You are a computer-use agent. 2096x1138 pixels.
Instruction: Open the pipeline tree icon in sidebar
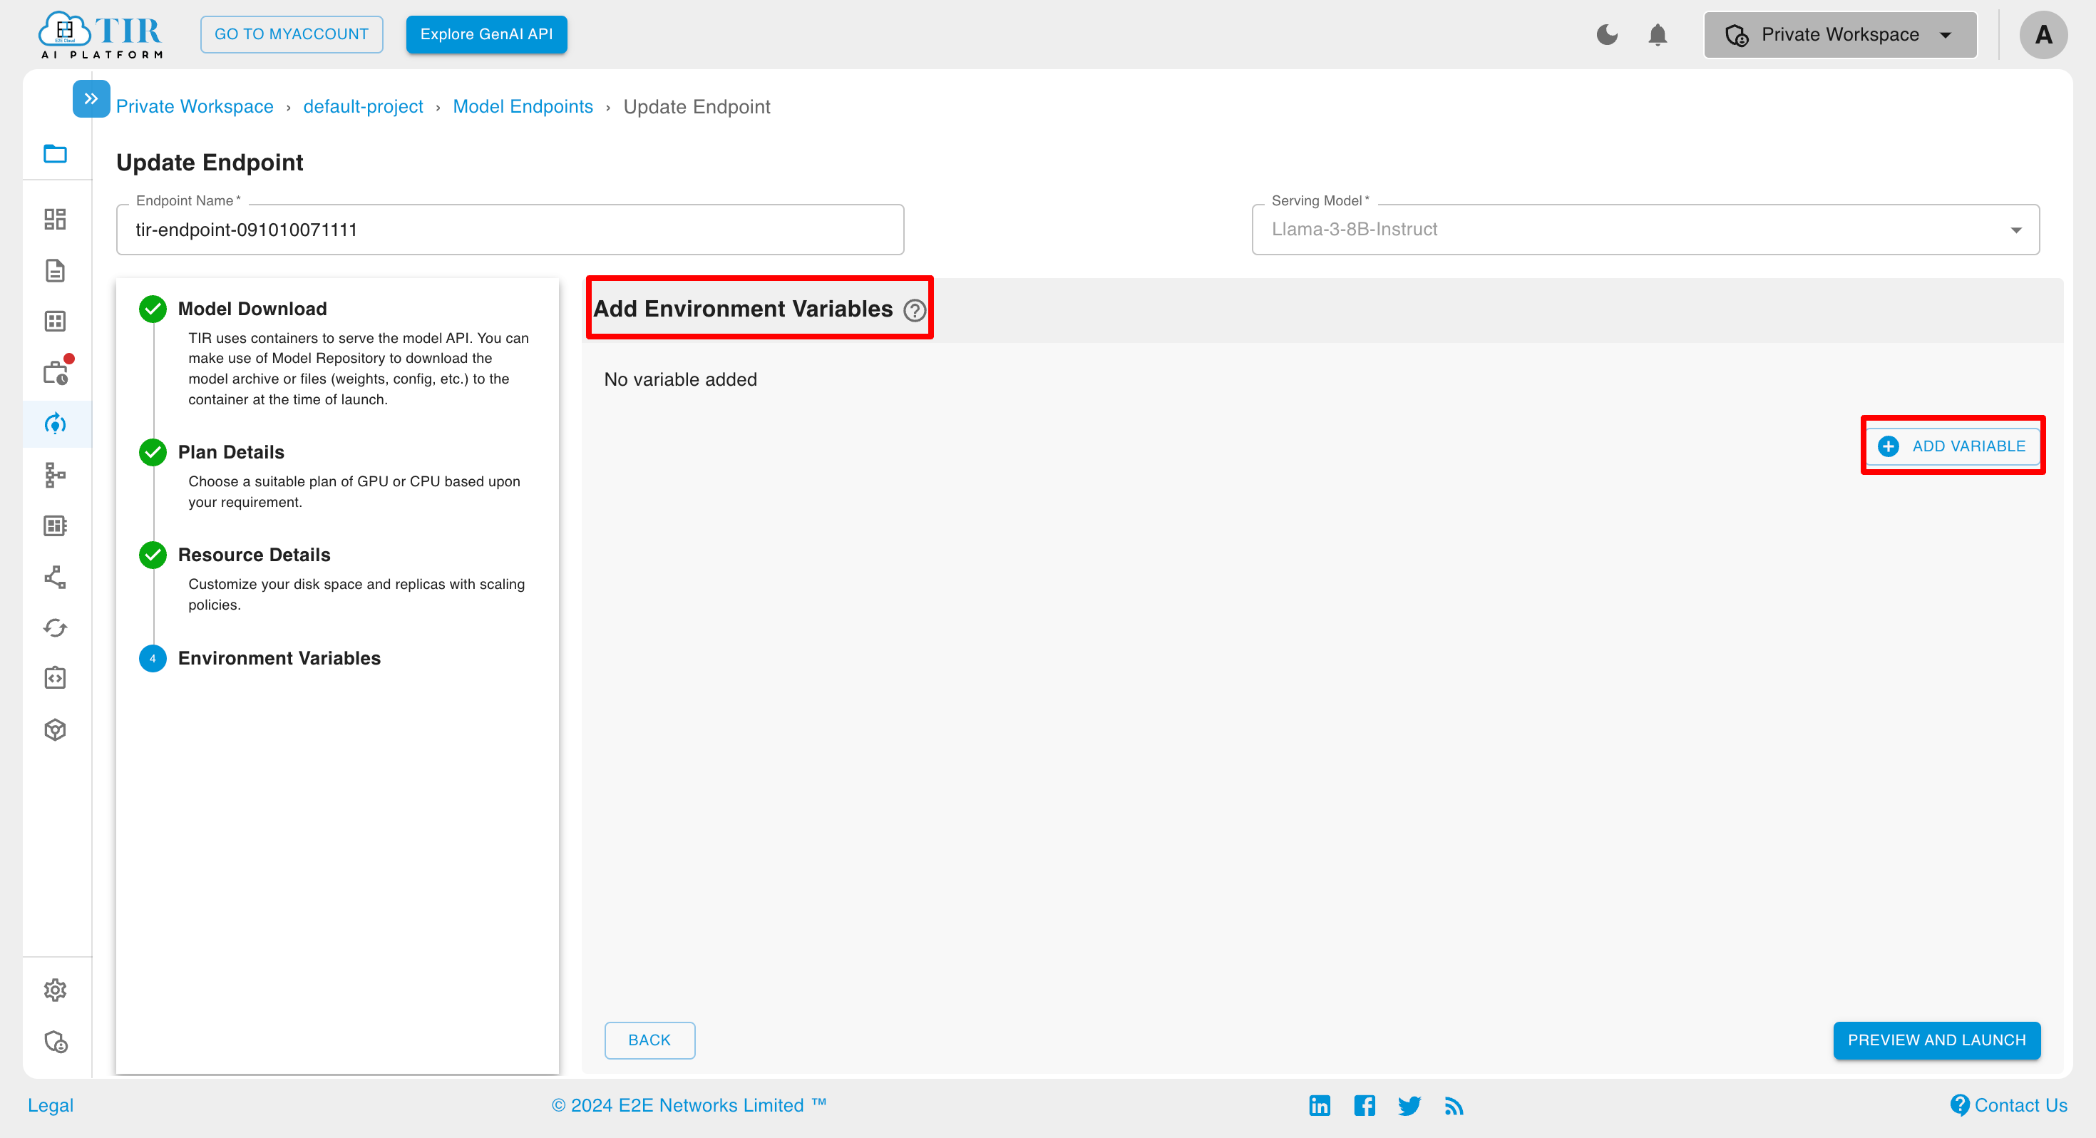coord(56,475)
